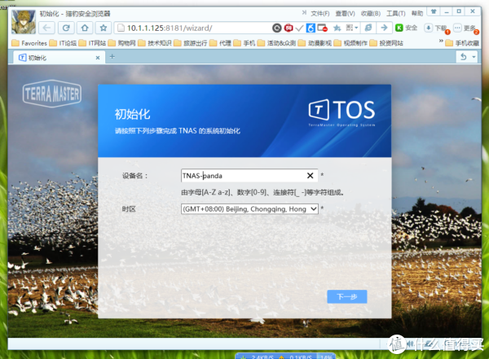Close the 初始化 tab

click(x=98, y=58)
